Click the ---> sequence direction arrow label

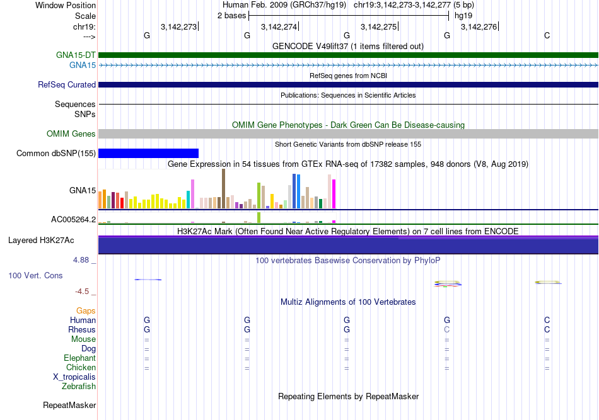(89, 37)
